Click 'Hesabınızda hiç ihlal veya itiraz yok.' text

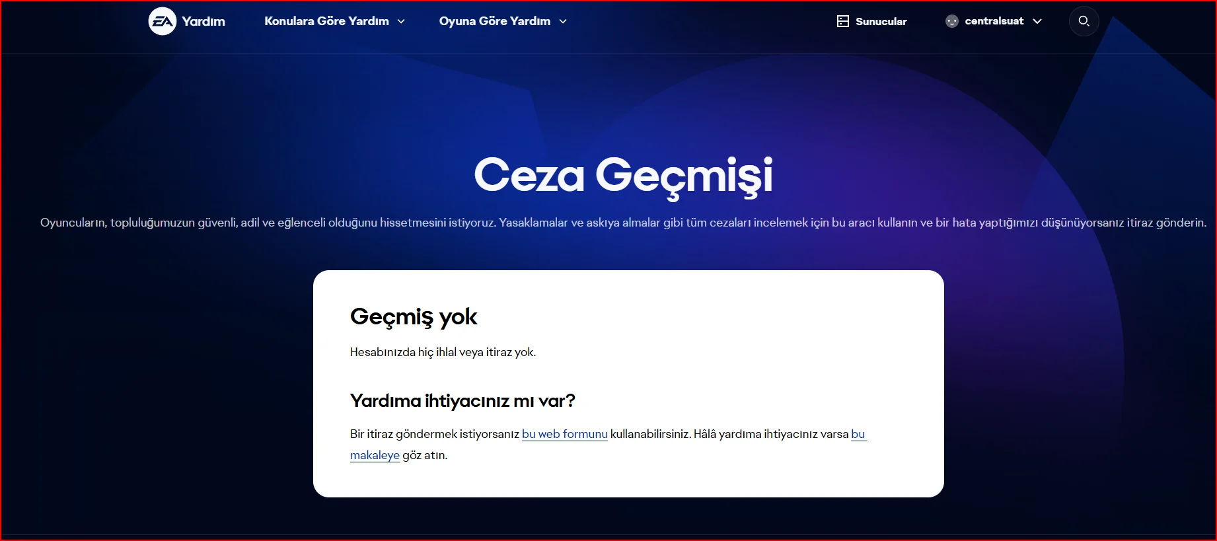443,352
